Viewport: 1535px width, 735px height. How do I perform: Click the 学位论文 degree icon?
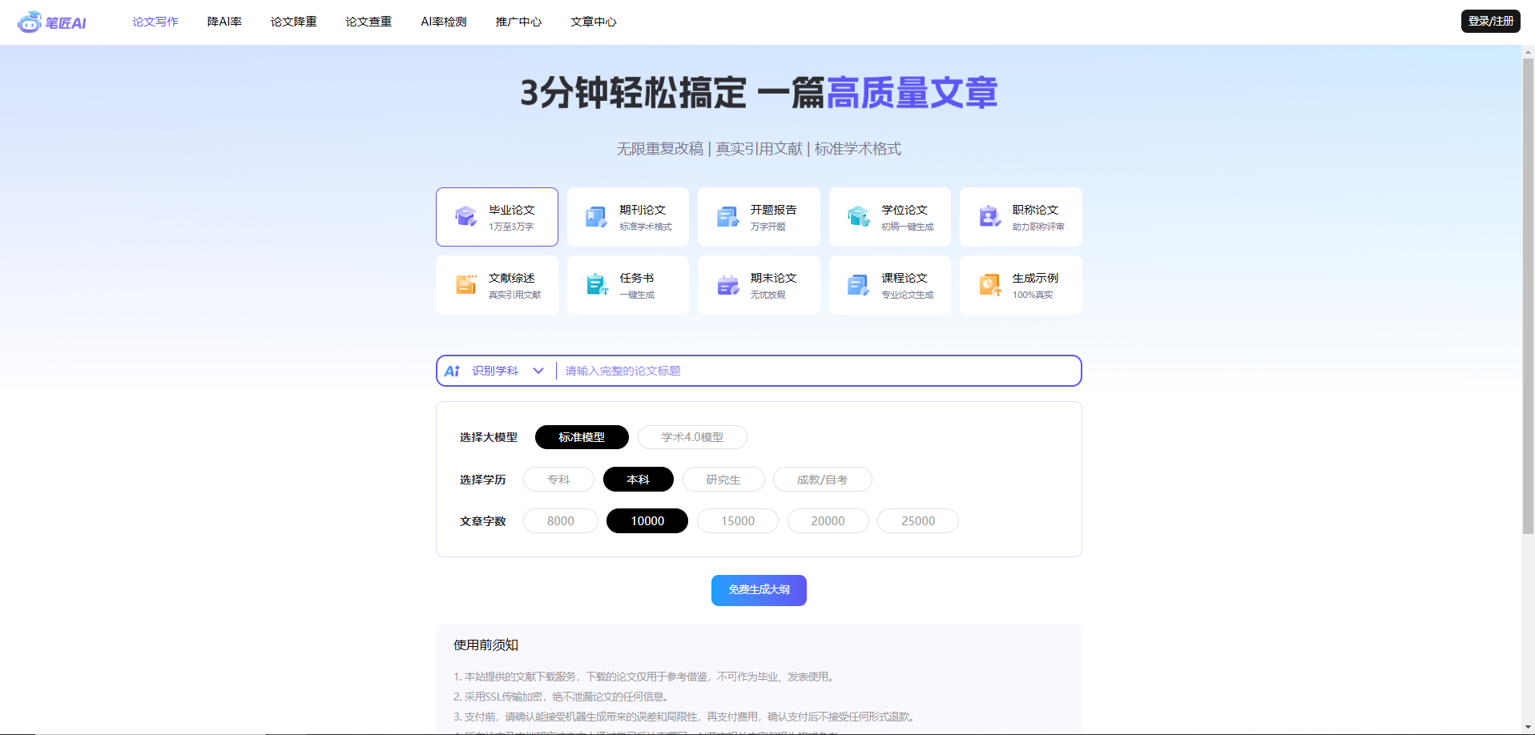pos(858,216)
